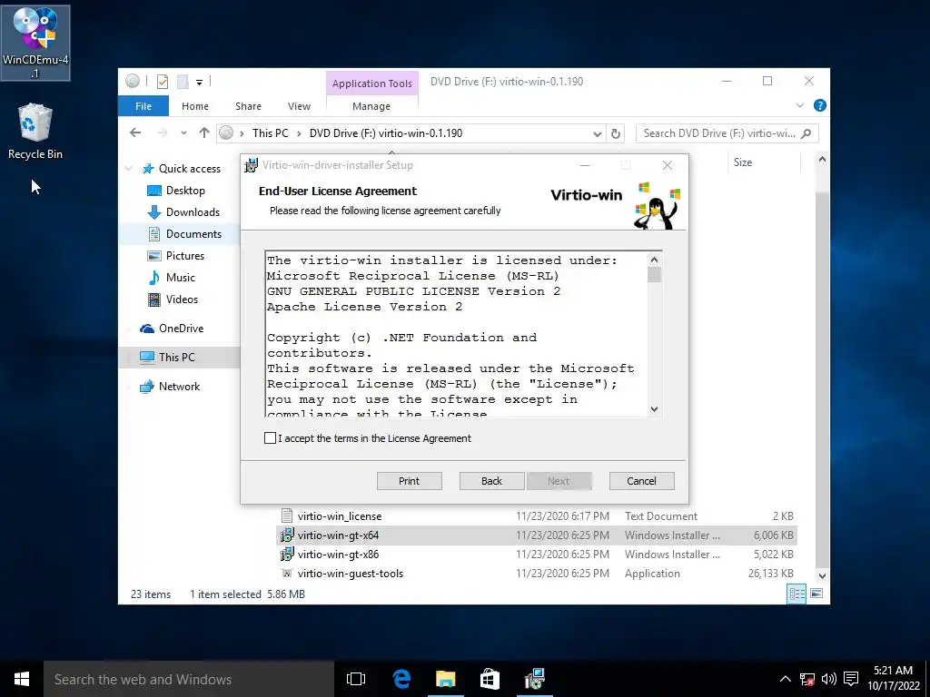Open the Customize Quick Access Toolbar dropdown
The width and height of the screenshot is (930, 697).
click(199, 83)
